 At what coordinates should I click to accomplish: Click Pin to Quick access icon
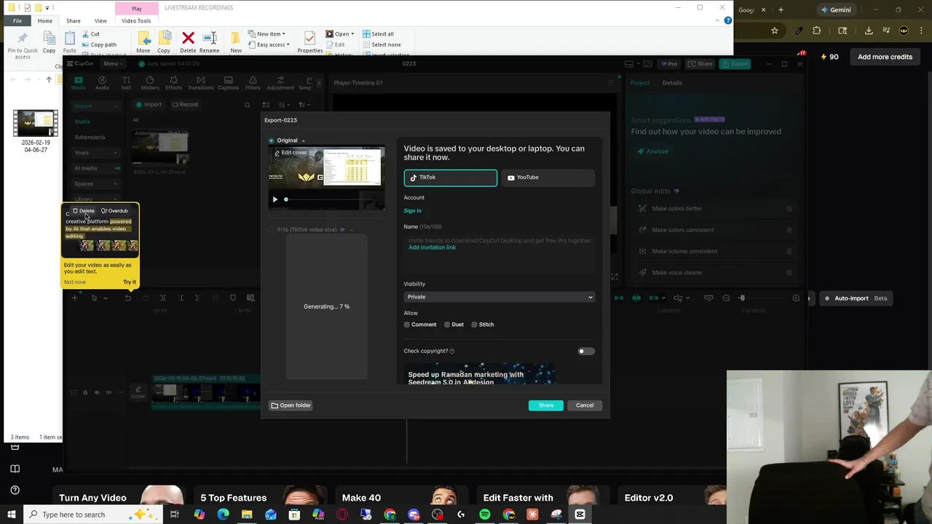click(x=23, y=44)
